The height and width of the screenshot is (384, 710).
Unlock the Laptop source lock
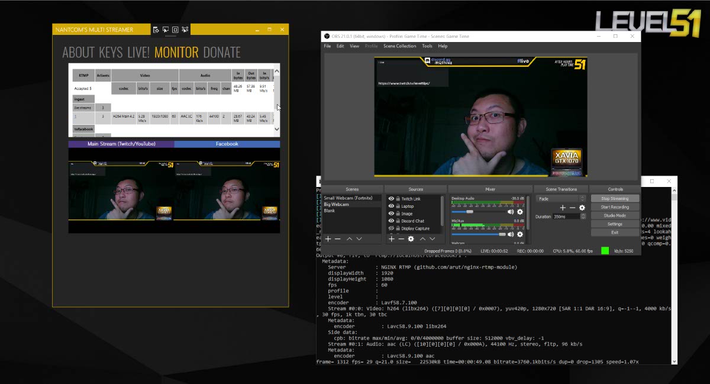pyautogui.click(x=398, y=206)
